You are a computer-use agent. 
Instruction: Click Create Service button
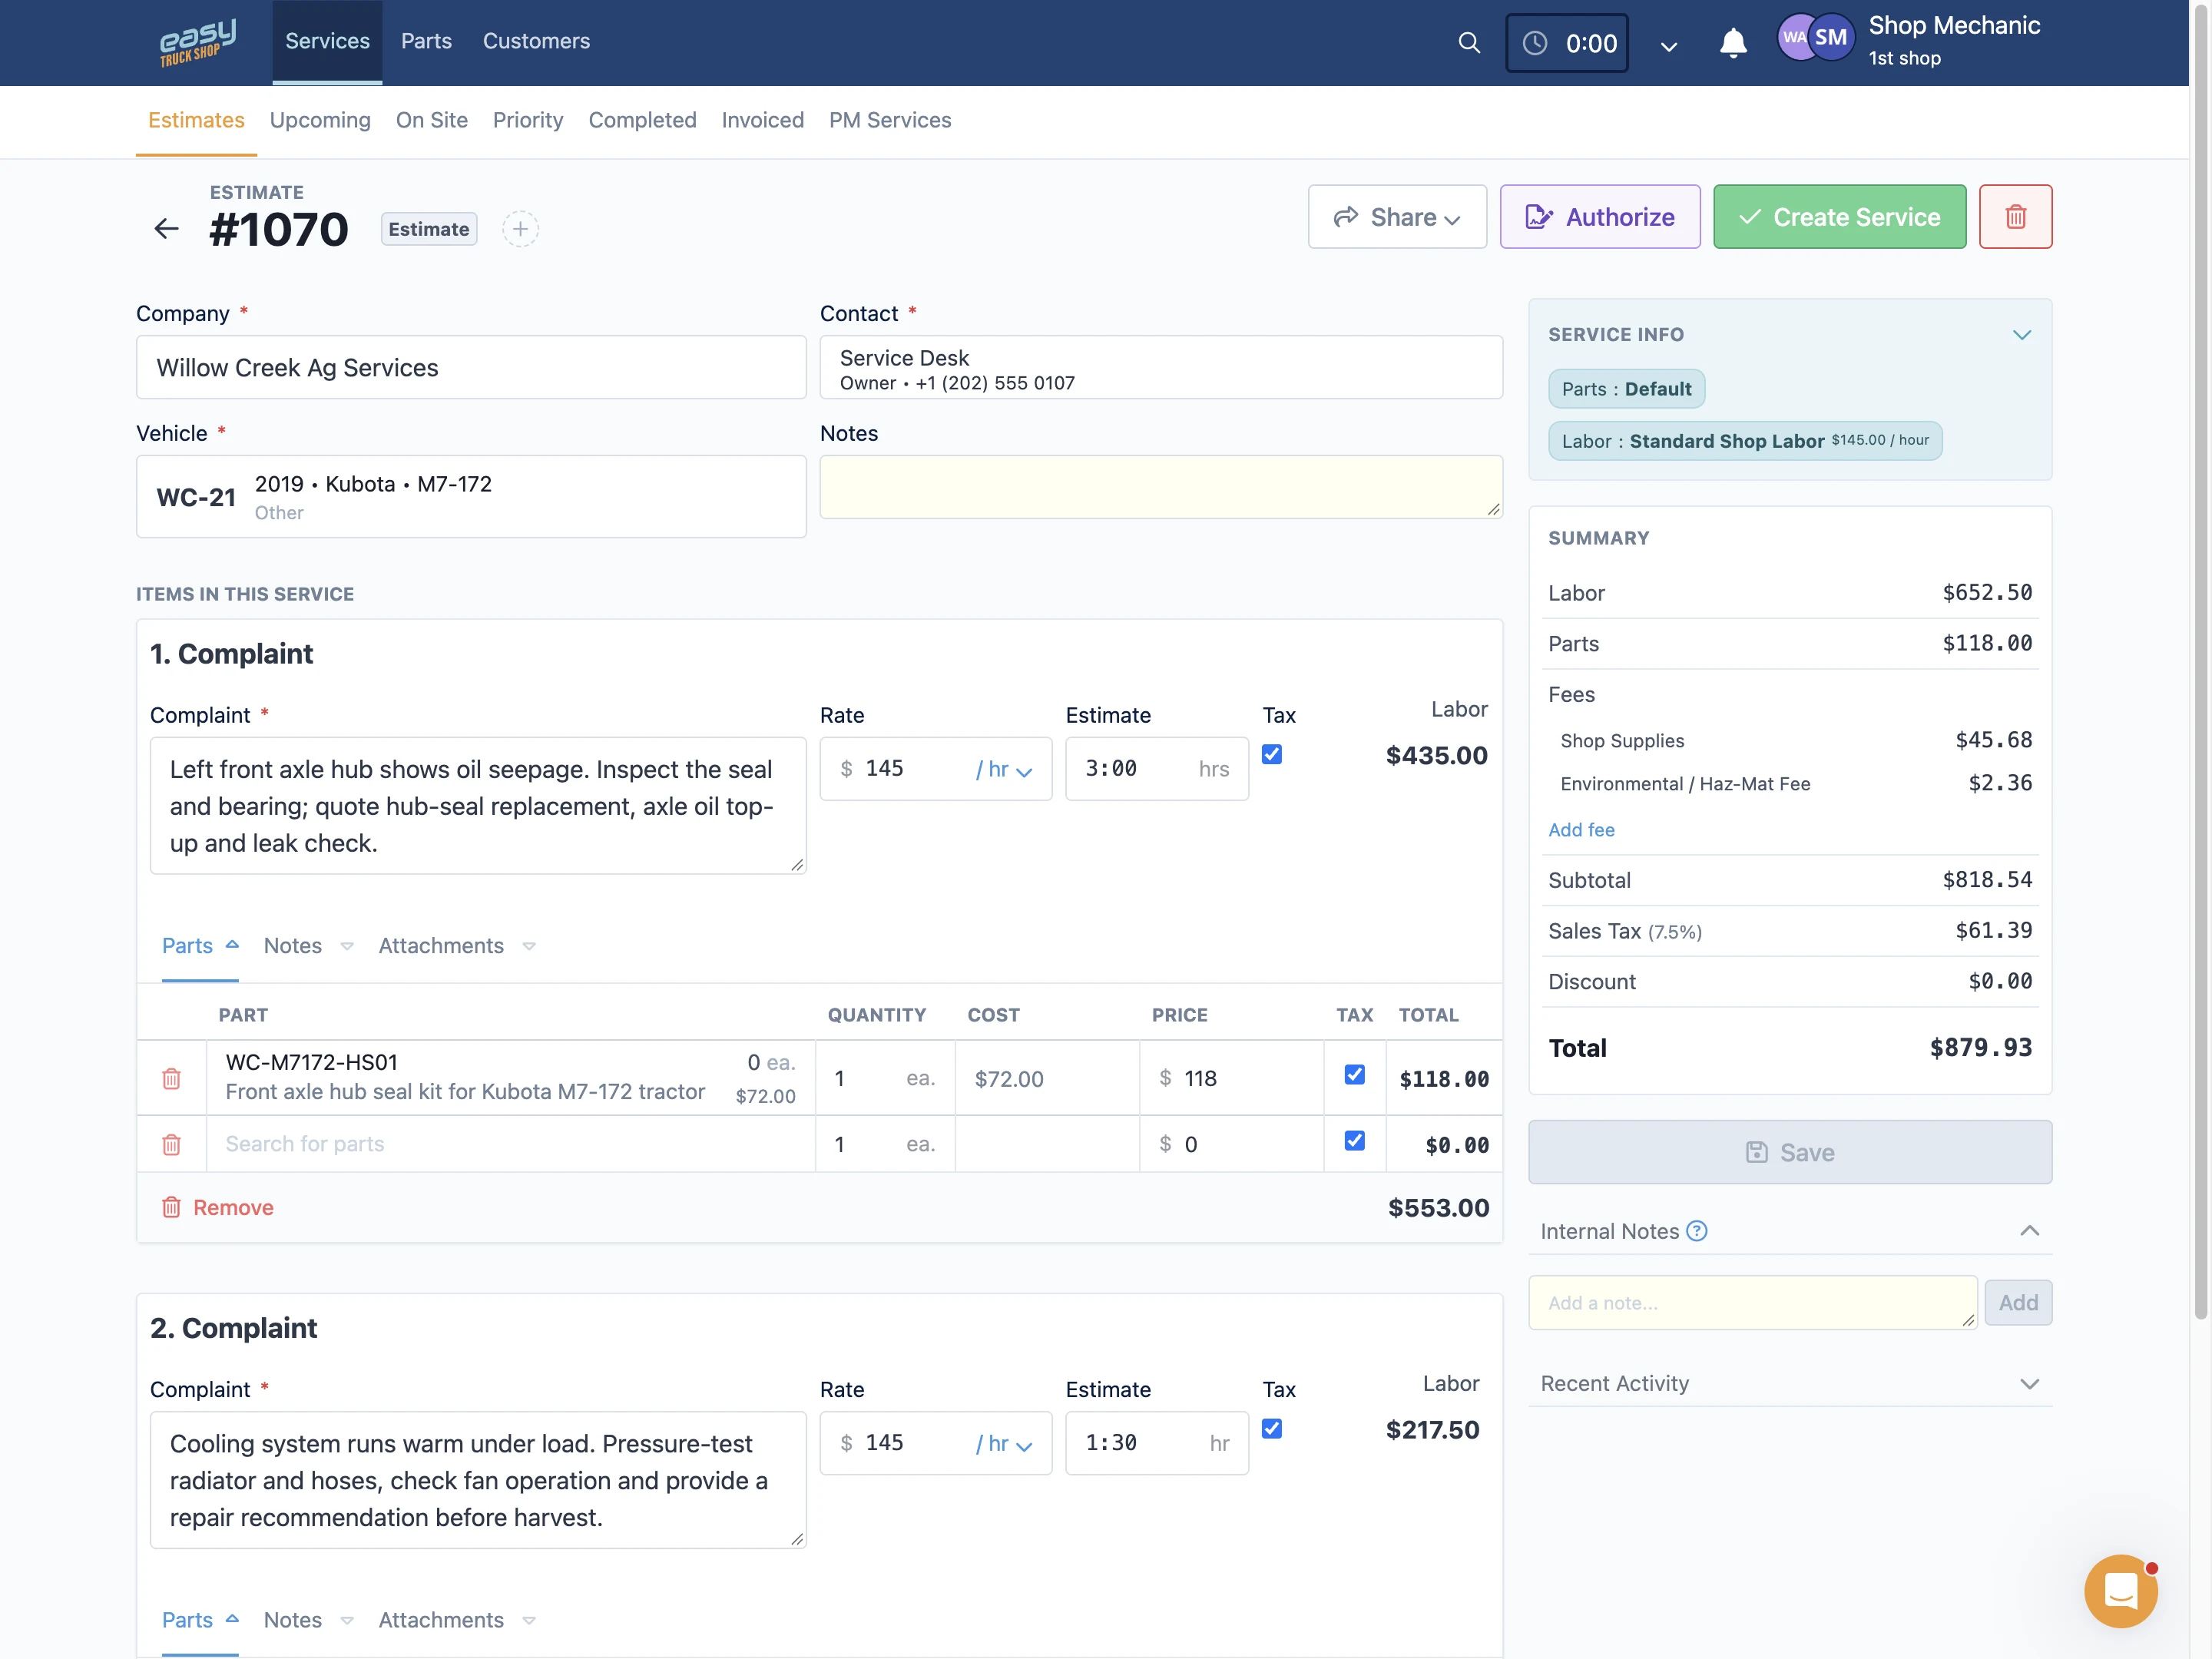coord(1839,216)
